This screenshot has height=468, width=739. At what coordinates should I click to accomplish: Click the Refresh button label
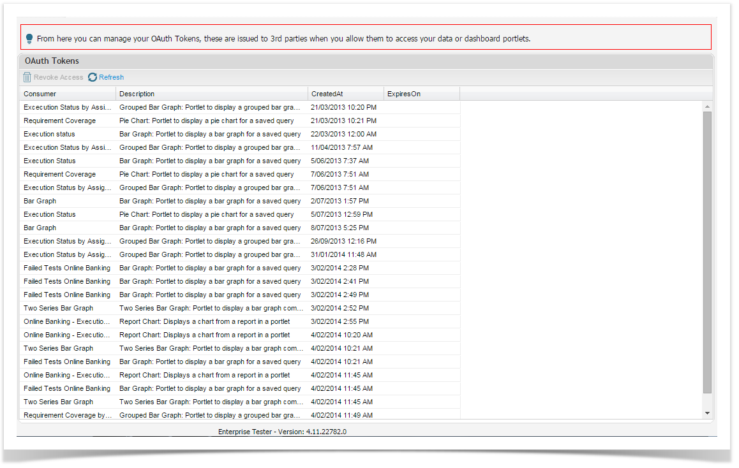point(111,77)
